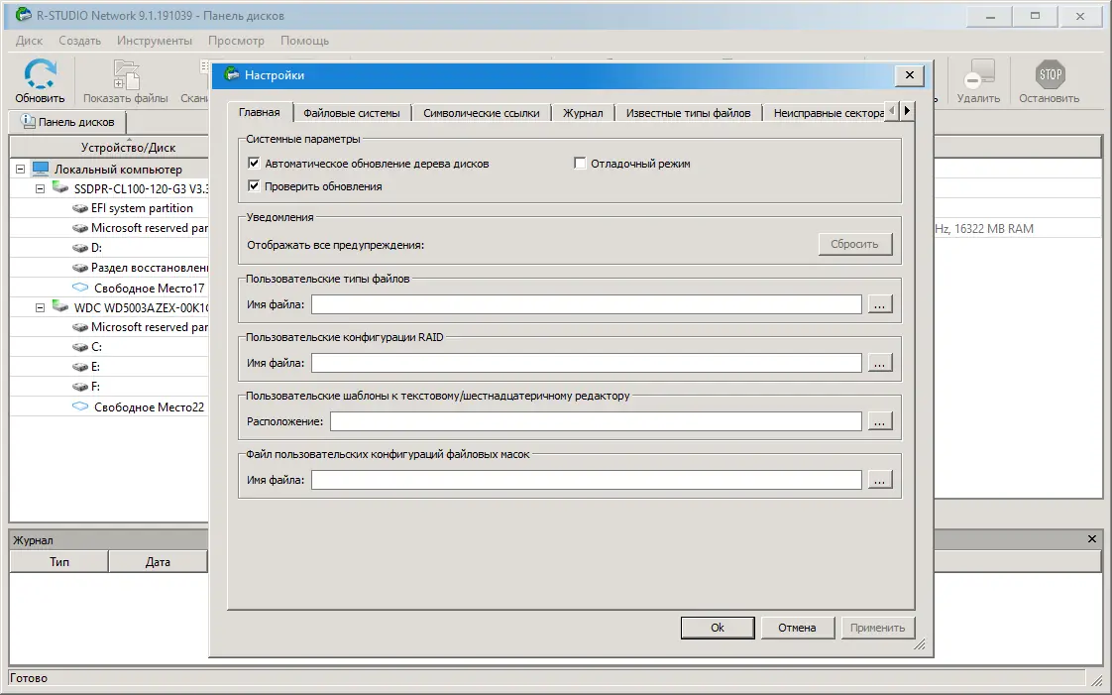Viewport: 1112px width, 695px height.
Task: Click the F: volume icon
Action: [80, 388]
